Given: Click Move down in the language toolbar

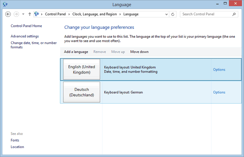Looking at the screenshot, I should pyautogui.click(x=139, y=52).
